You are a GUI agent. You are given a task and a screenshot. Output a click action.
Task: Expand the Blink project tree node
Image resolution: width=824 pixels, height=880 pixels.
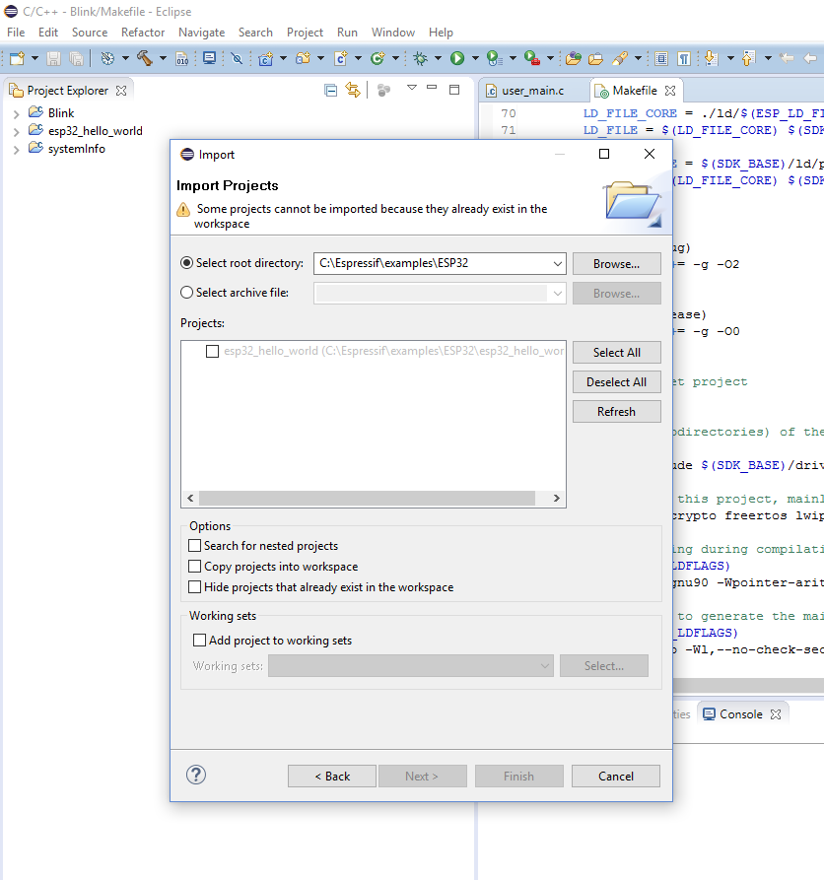[x=16, y=113]
